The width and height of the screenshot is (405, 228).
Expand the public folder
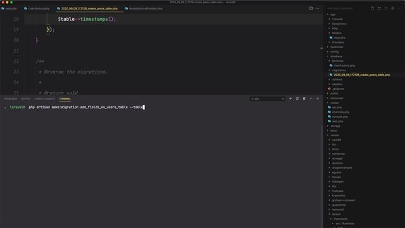(x=334, y=94)
